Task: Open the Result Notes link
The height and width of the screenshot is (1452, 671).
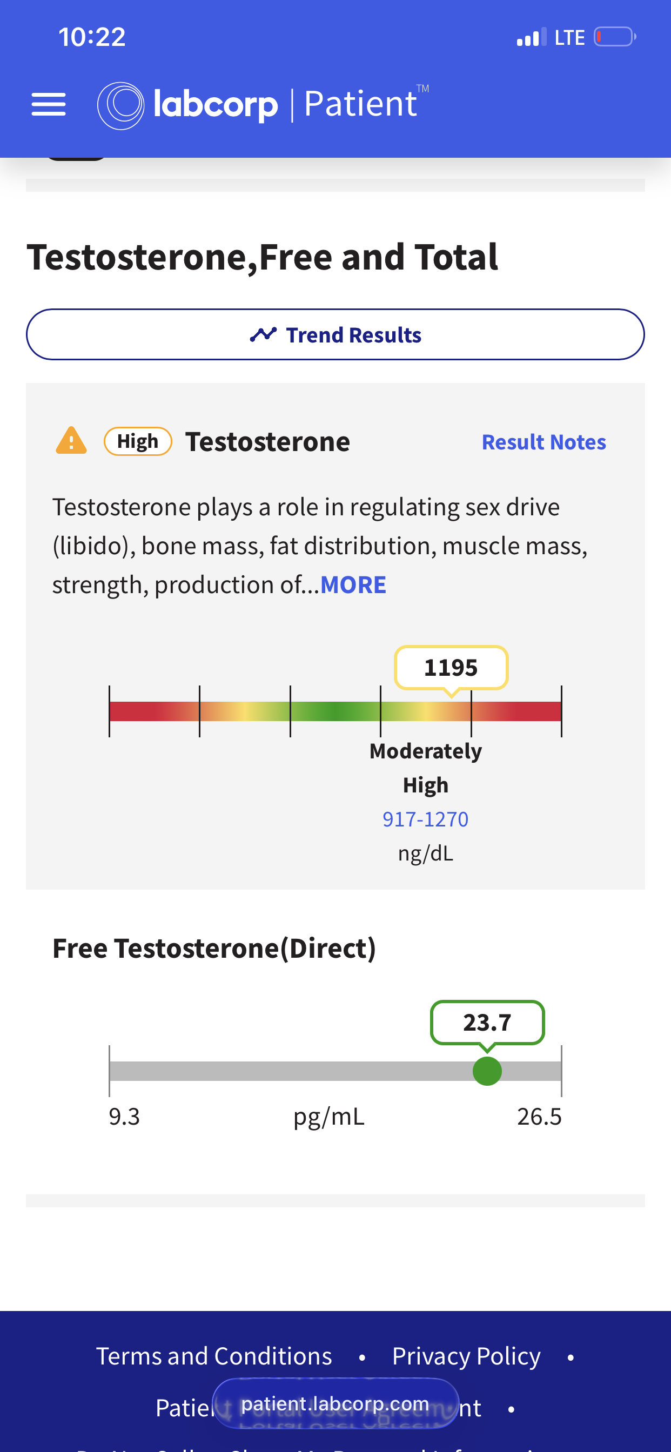Action: pyautogui.click(x=543, y=442)
